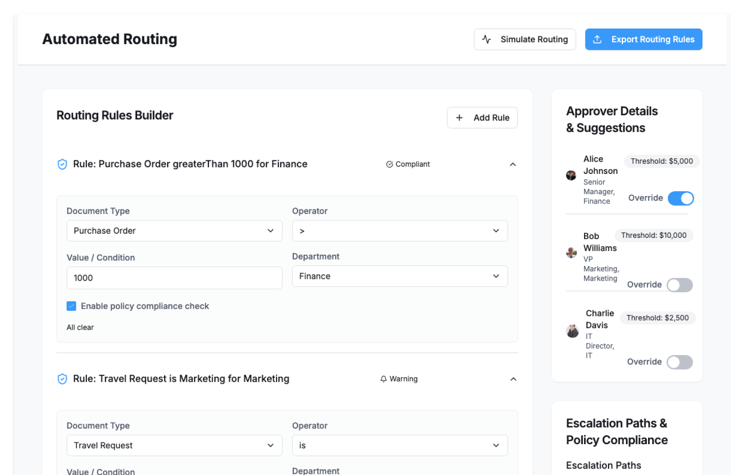Click the shield icon beside Travel Request rule

click(x=62, y=379)
